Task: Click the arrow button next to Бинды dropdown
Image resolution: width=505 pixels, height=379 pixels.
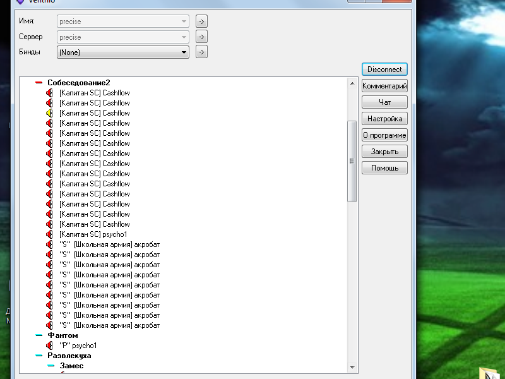Action: (201, 52)
